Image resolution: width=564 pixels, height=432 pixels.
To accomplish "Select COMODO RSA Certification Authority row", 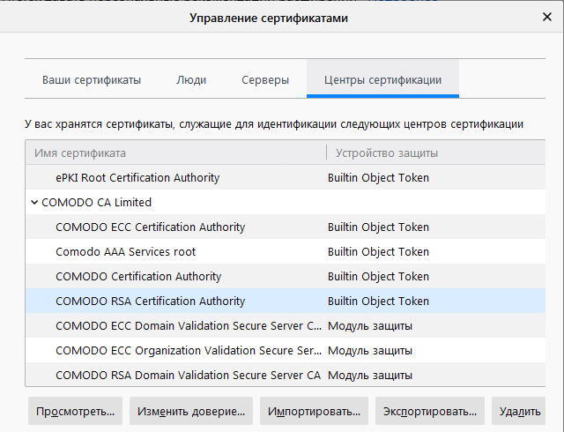I will point(286,301).
